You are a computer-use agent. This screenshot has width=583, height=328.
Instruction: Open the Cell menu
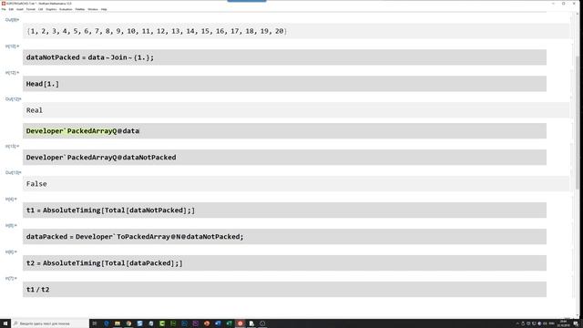pos(41,9)
